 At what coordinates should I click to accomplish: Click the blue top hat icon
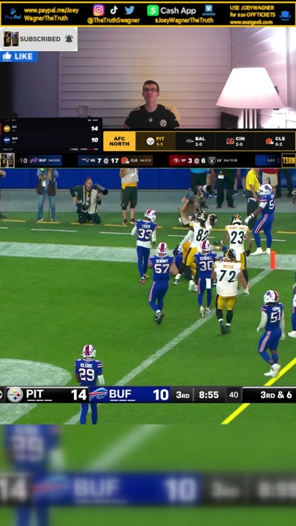[285, 15]
